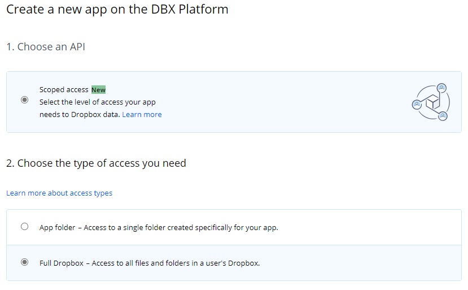Click 'needs to Dropbox data' text line

pos(80,115)
